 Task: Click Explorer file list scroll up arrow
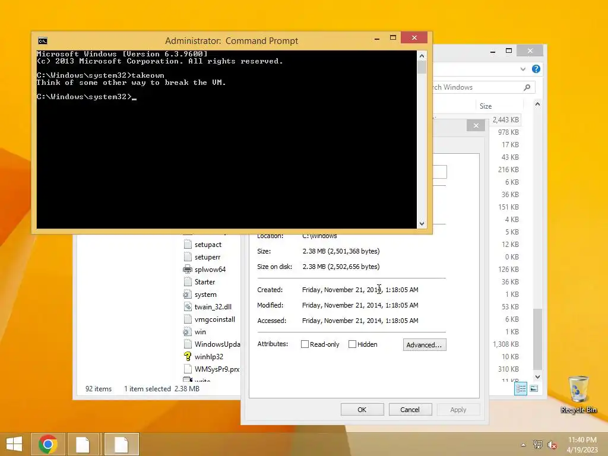pos(537,104)
